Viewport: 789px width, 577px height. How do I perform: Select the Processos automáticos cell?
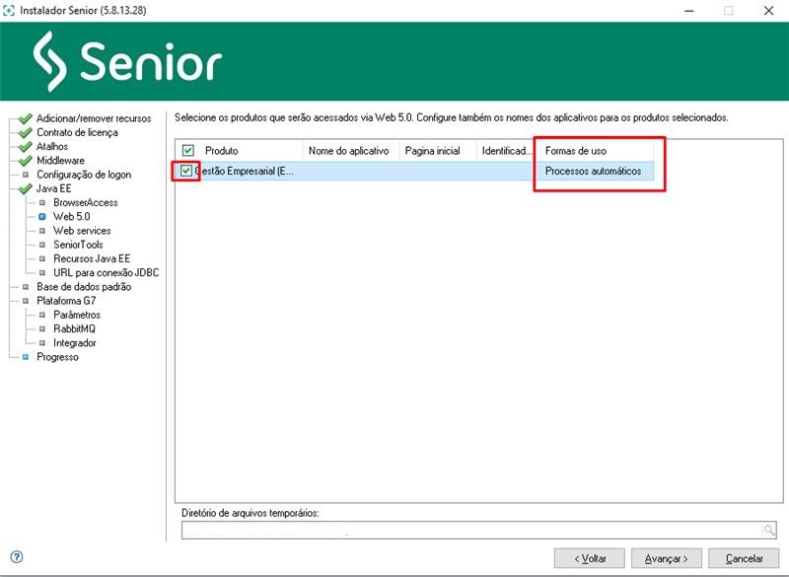594,171
